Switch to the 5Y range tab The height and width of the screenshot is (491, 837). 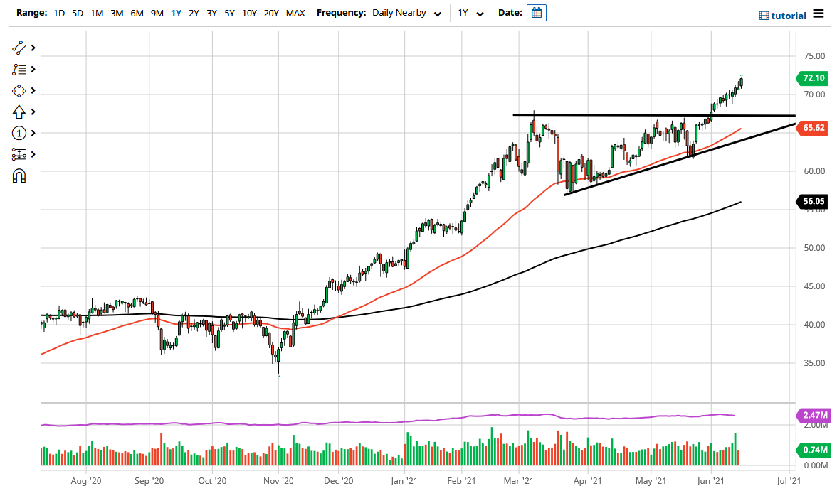pyautogui.click(x=228, y=13)
